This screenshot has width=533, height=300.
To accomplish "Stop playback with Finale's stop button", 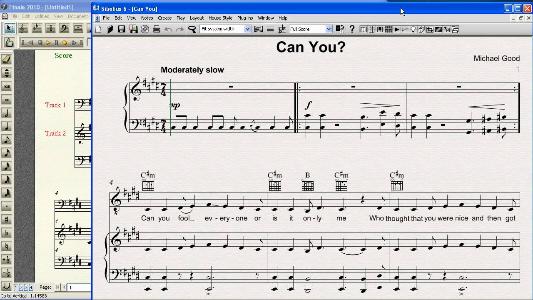I will (40, 42).
